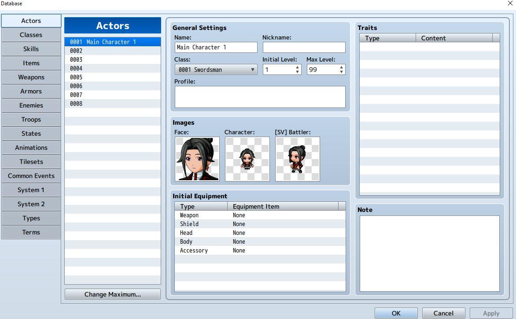Click the SV Battler sprite image

click(297, 159)
